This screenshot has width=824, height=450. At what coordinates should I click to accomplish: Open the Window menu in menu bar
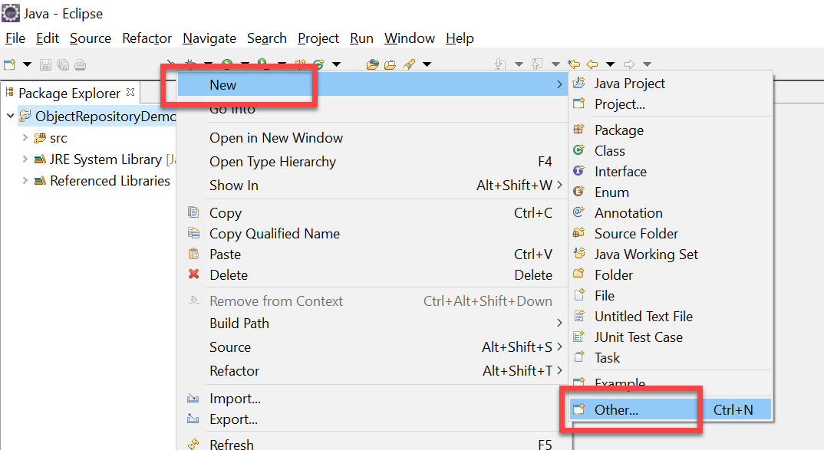click(409, 38)
